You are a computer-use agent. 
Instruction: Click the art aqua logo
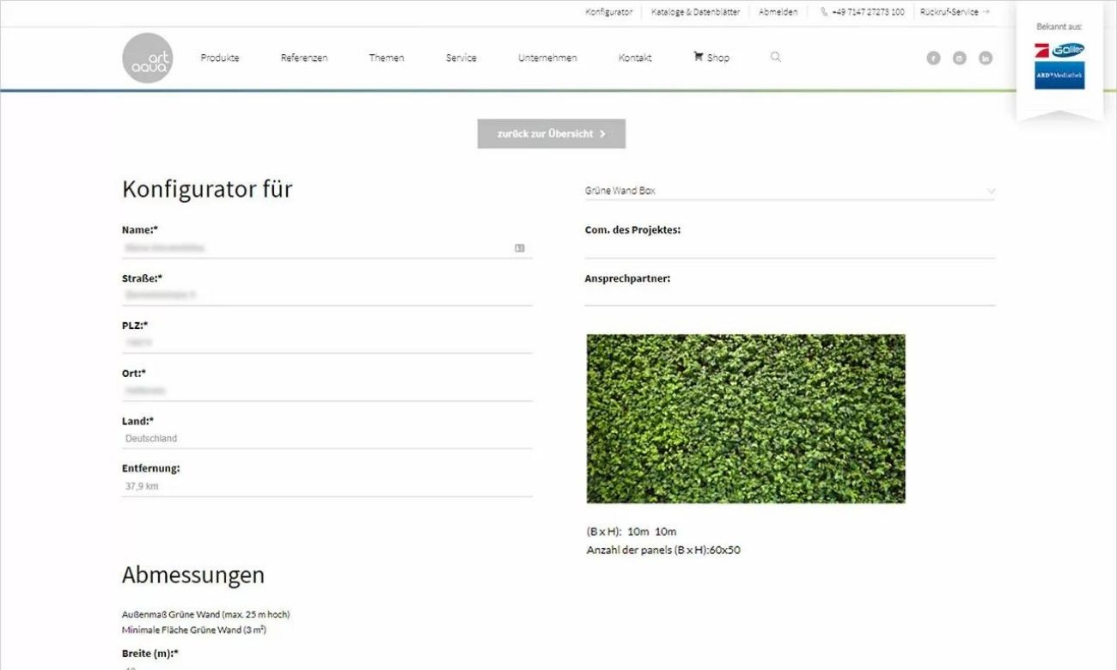coord(148,58)
